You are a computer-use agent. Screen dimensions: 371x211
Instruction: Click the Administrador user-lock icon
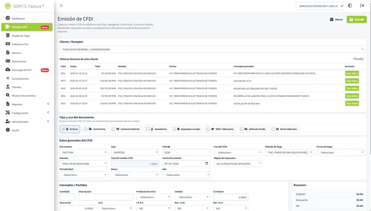click(x=8, y=121)
